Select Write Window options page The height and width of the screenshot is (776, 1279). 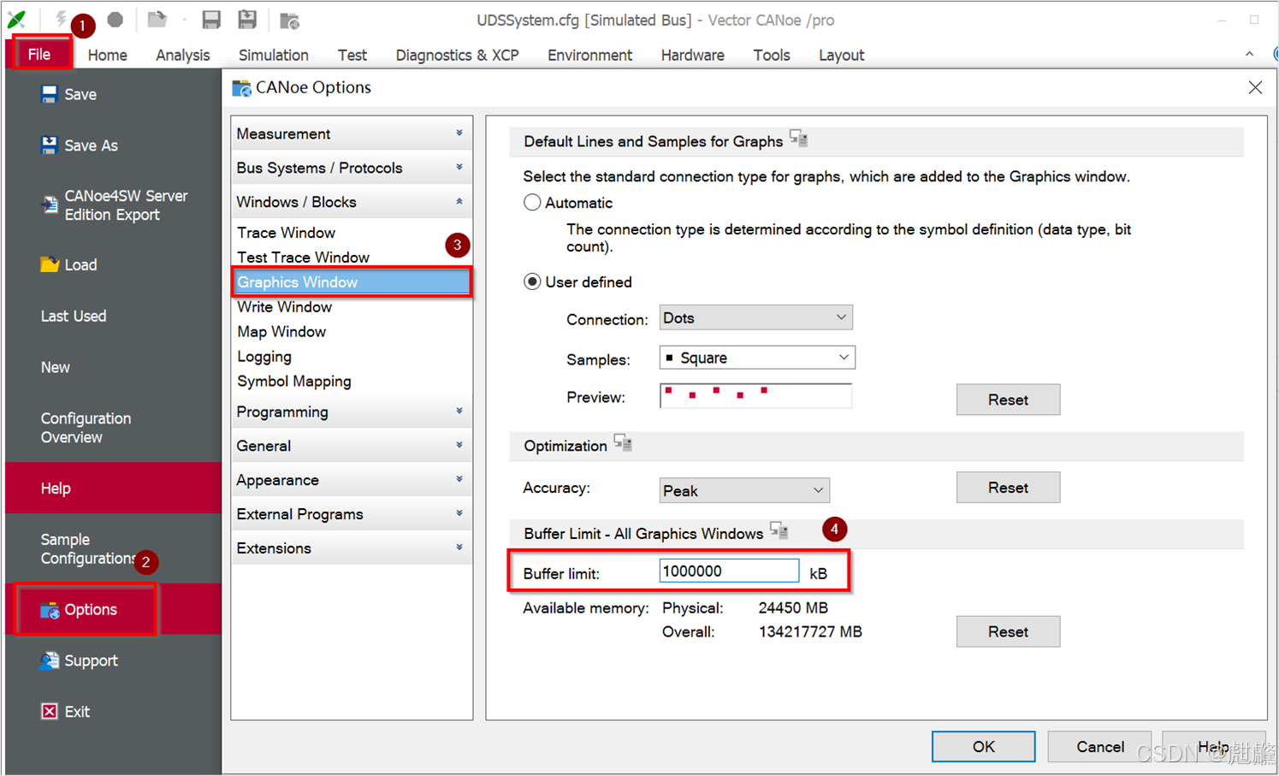(285, 307)
